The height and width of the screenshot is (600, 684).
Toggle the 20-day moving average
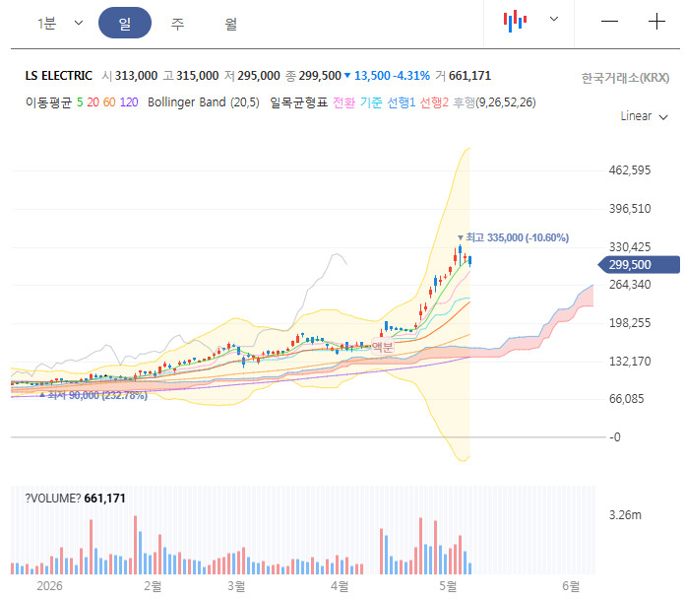93,102
